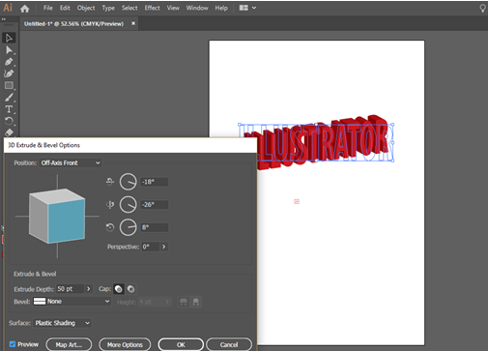The height and width of the screenshot is (351, 488).
Task: Click the 3D Extrude & Bevel Options title
Action: click(43, 145)
